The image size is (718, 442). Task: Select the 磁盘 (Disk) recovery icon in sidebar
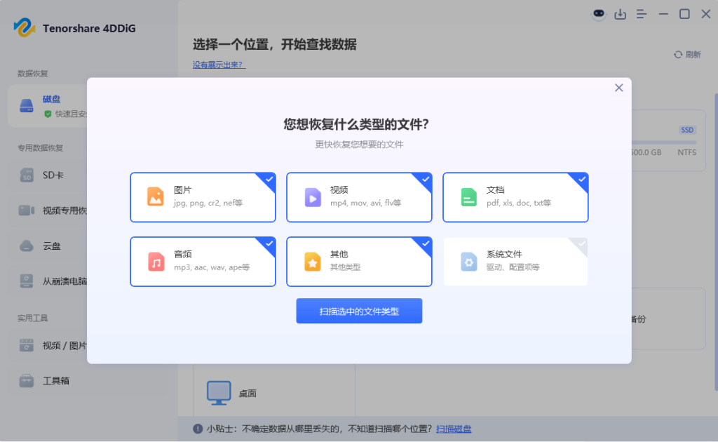27,104
